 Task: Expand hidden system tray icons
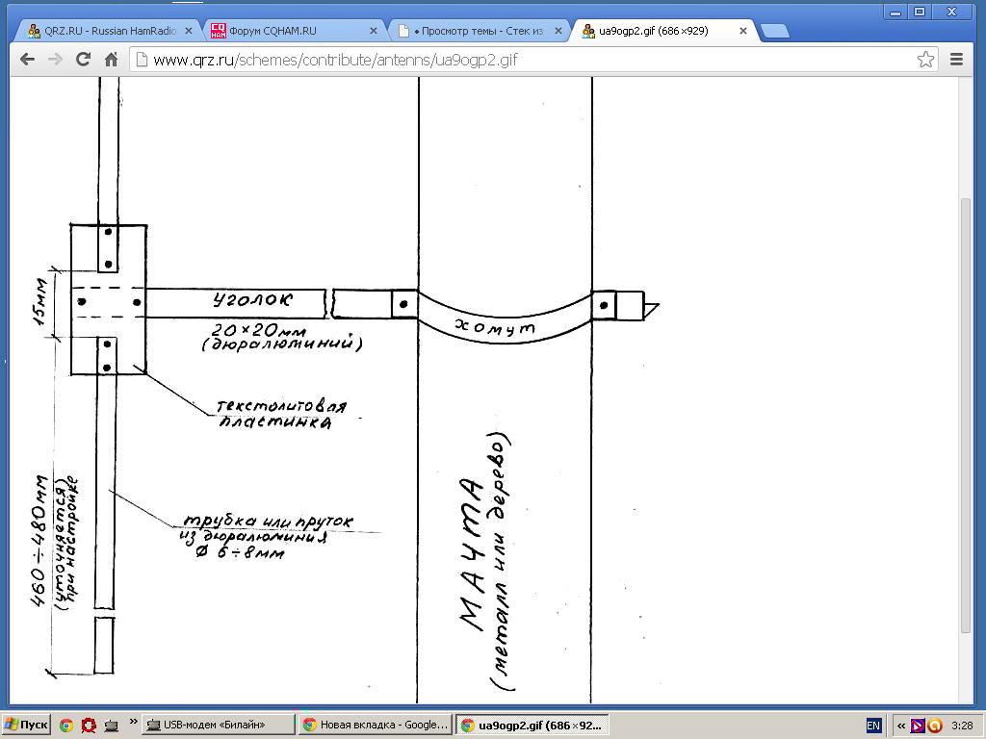900,726
